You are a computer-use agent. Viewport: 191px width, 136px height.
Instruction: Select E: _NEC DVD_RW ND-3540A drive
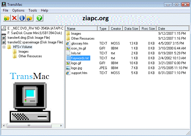click(x=35, y=28)
